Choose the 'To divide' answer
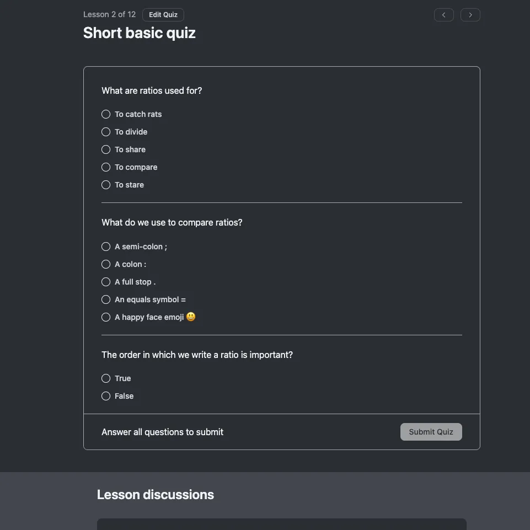530x530 pixels. click(106, 132)
